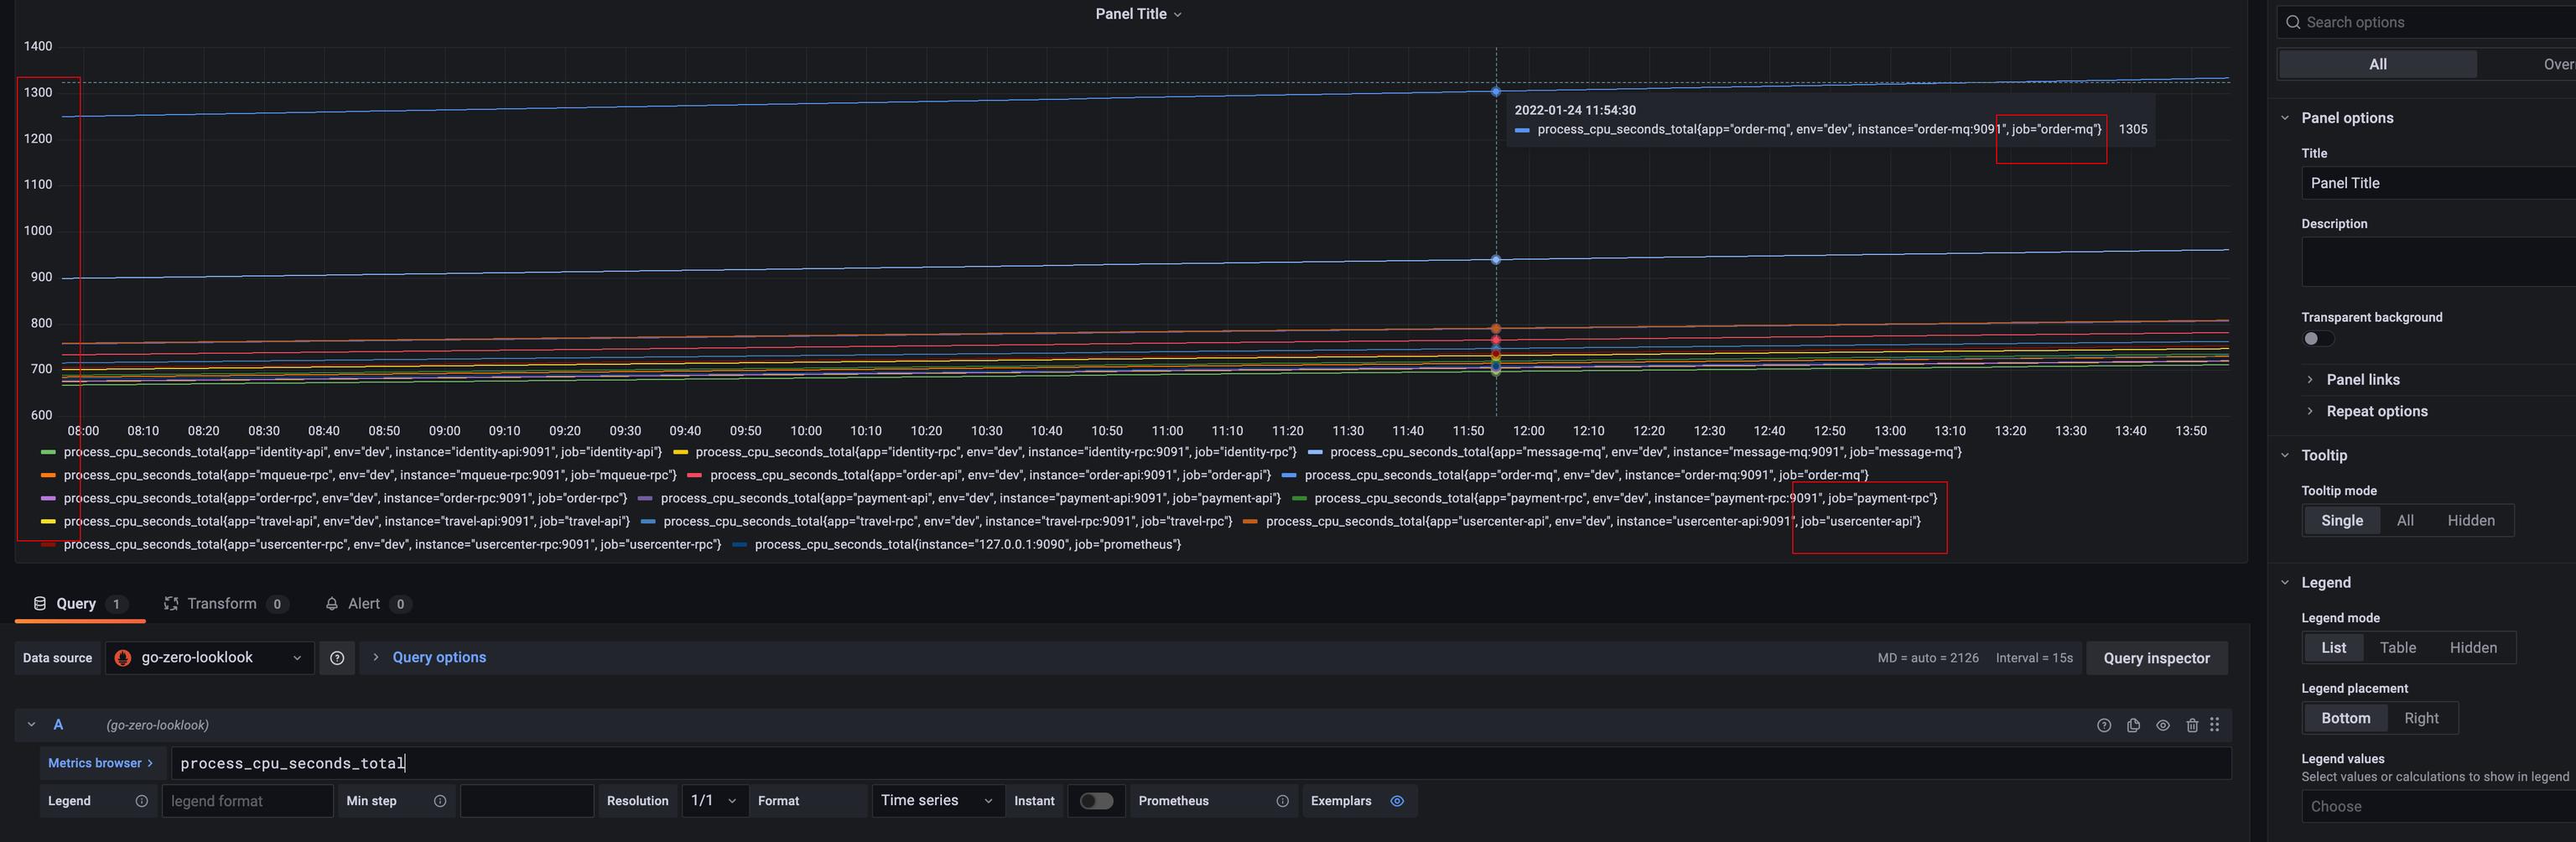The height and width of the screenshot is (842, 2576).
Task: Click the Description text area
Action: pos(2438,262)
